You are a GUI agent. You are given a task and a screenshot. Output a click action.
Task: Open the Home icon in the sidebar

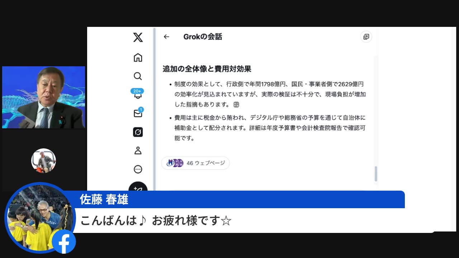coord(138,58)
